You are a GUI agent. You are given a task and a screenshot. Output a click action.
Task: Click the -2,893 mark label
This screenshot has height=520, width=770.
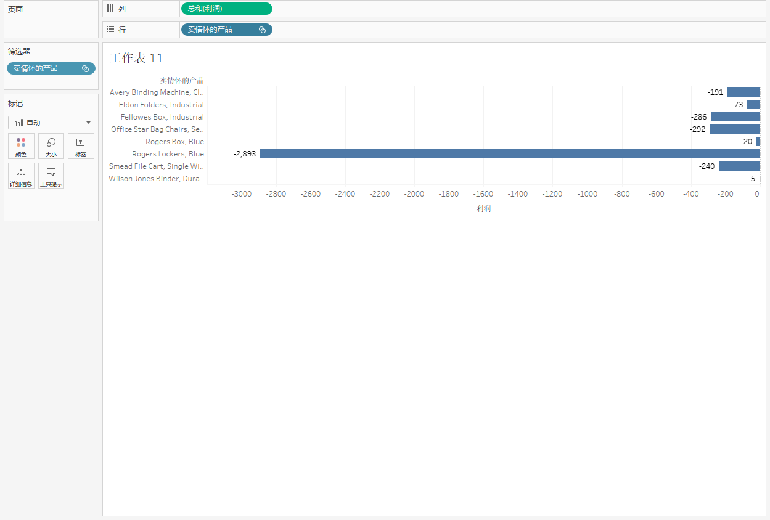245,154
